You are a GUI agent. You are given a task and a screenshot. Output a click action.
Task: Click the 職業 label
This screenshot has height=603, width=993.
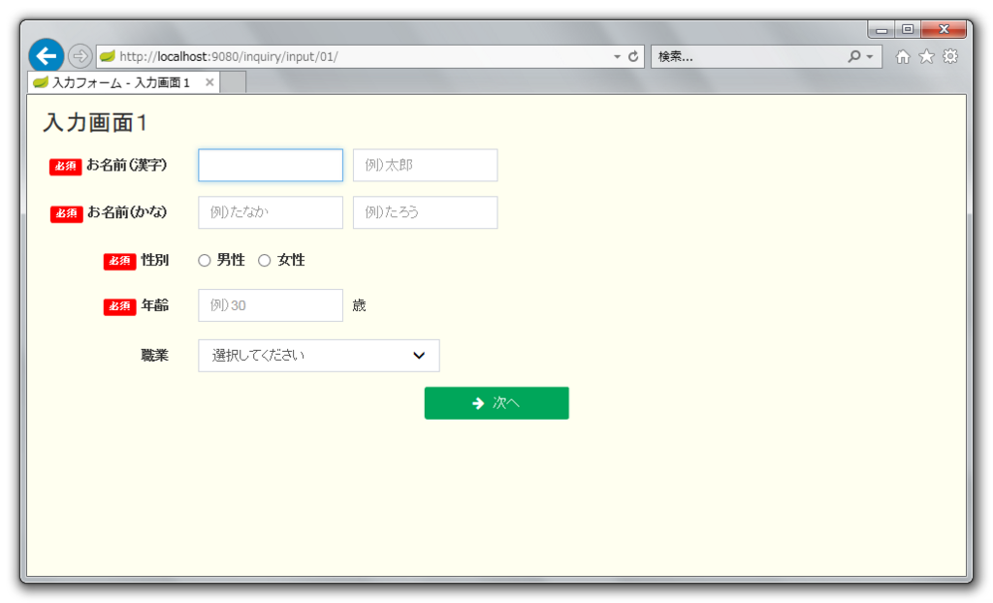[x=155, y=356]
